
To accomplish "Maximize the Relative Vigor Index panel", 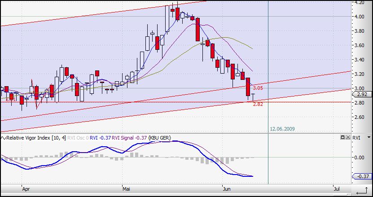I will pos(342,137).
